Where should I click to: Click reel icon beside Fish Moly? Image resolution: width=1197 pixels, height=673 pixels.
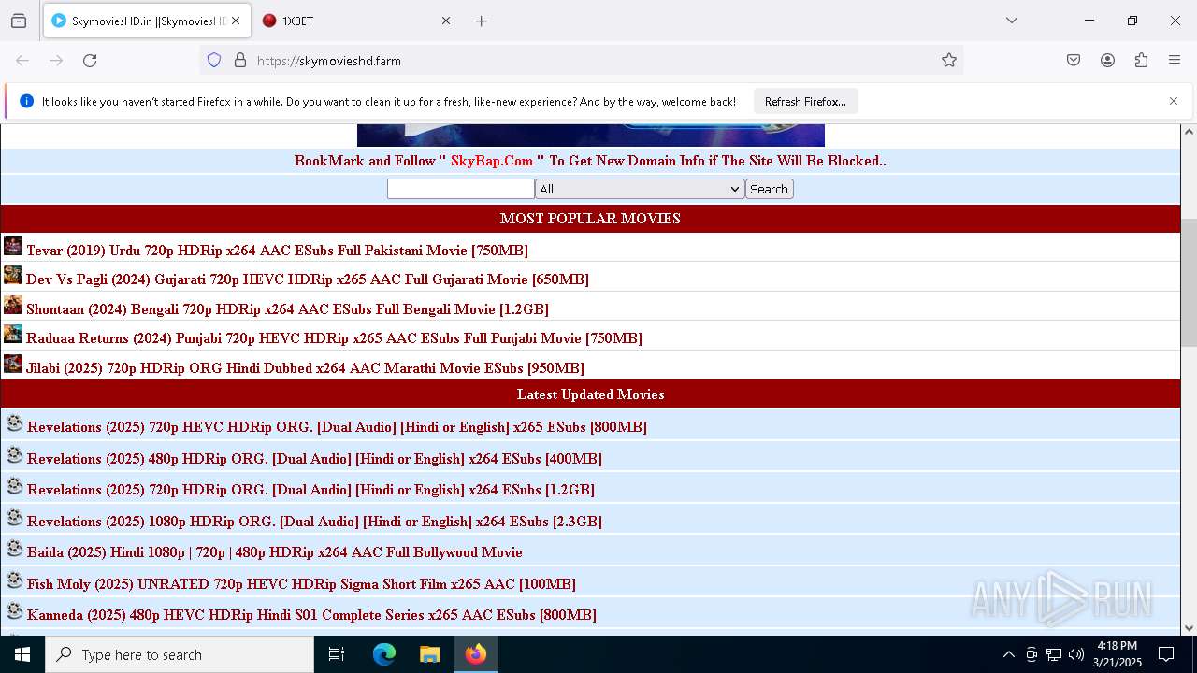pos(14,580)
